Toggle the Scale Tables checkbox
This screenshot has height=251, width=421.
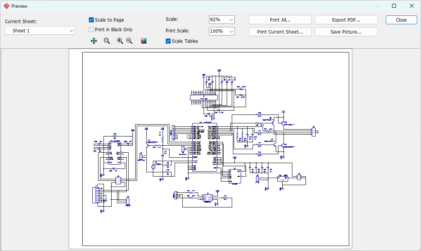click(168, 41)
